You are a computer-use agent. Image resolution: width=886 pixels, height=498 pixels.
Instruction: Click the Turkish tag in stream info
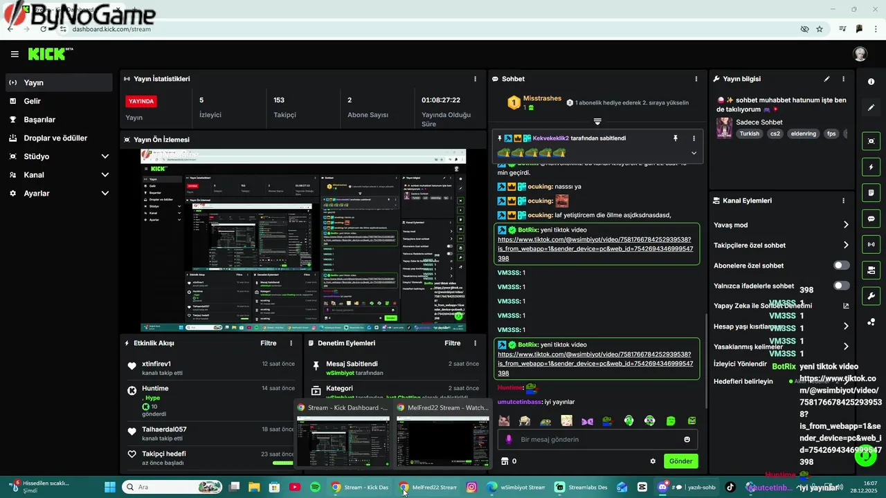pyautogui.click(x=749, y=133)
